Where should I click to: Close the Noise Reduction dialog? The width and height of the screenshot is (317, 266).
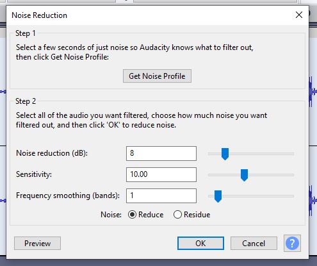299,15
